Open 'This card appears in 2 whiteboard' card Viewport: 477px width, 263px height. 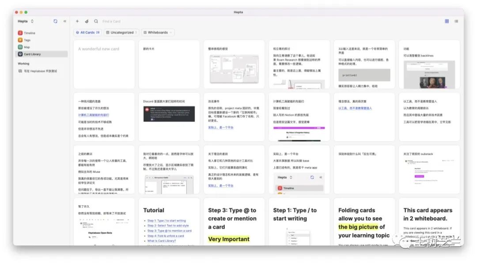pyautogui.click(x=430, y=222)
